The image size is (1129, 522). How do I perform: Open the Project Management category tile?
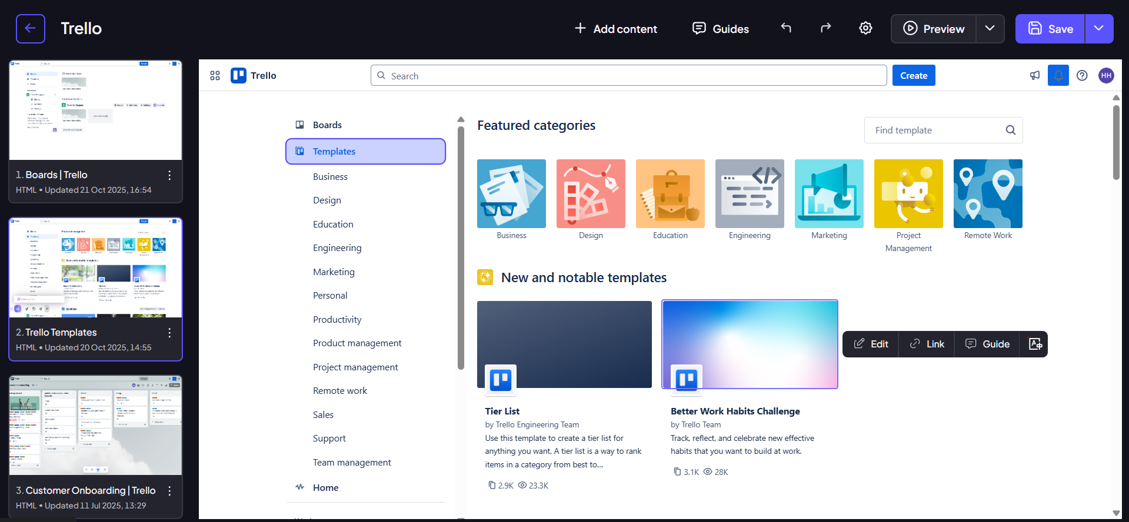click(x=908, y=193)
